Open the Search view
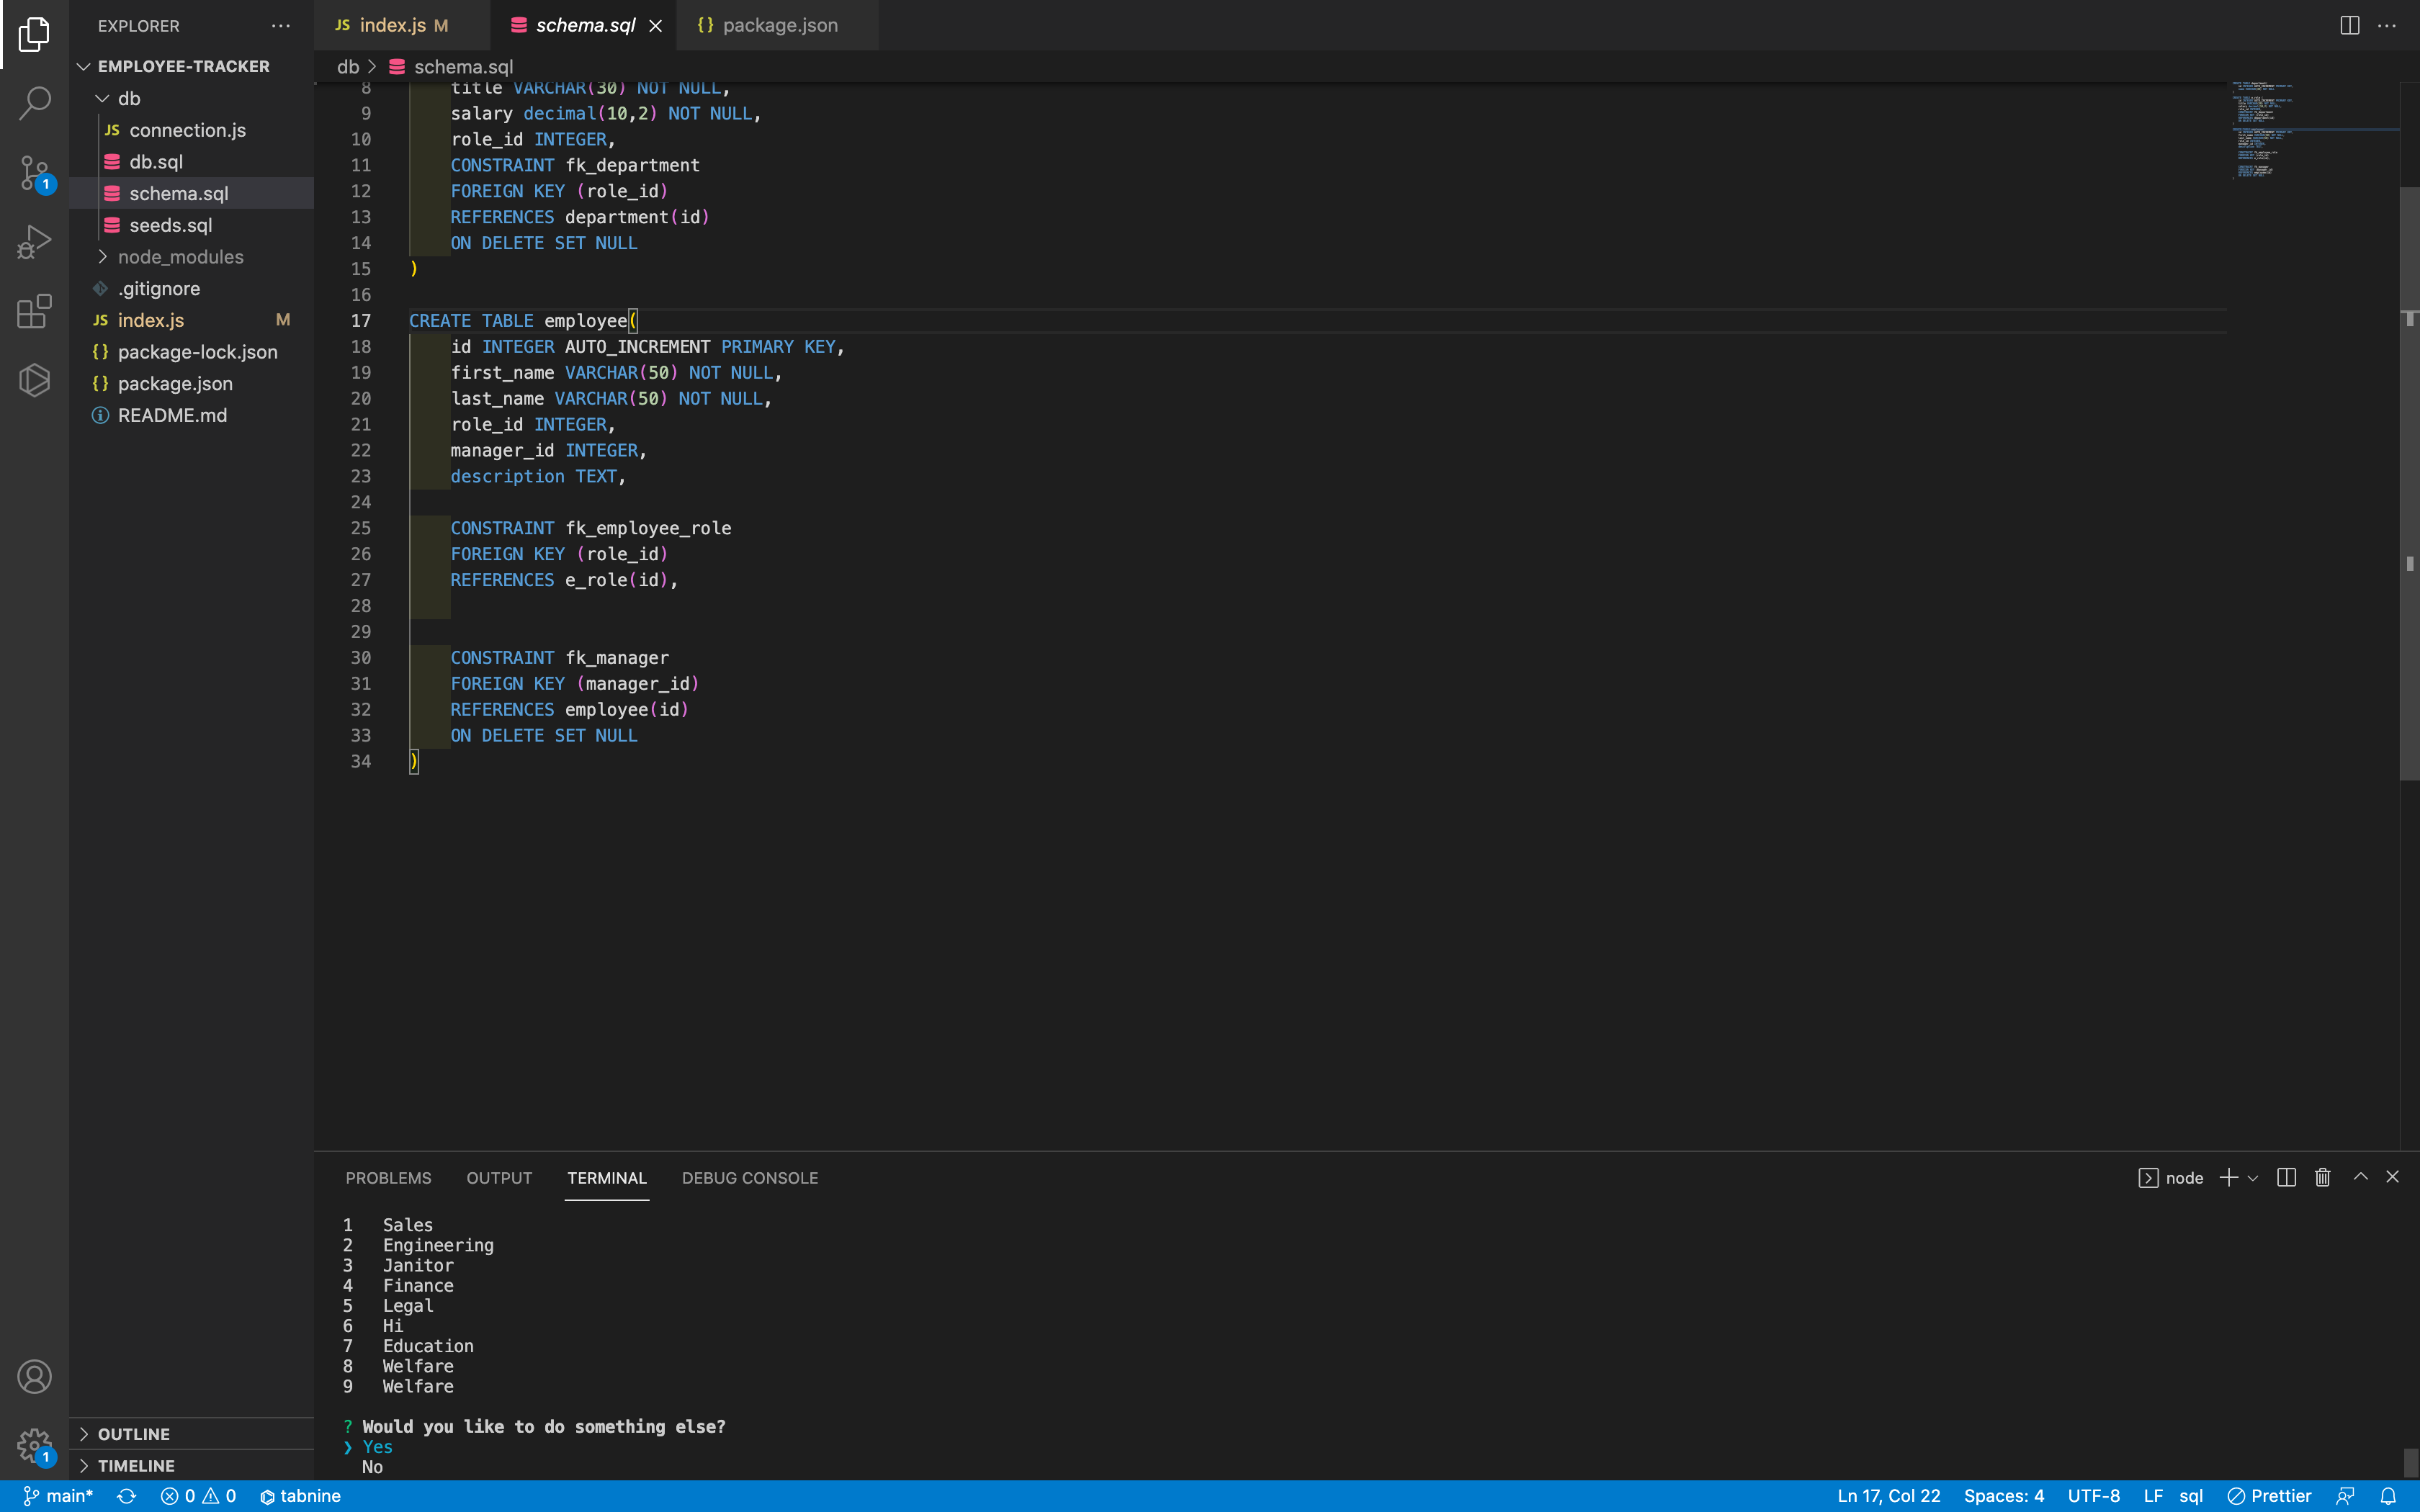Image resolution: width=2420 pixels, height=1512 pixels. pos(34,103)
